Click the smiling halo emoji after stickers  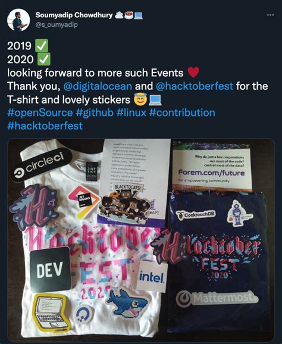[x=140, y=99]
